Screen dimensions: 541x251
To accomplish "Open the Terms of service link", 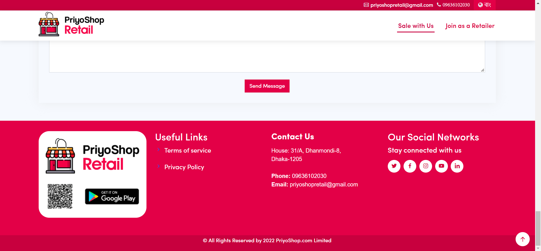I will 188,151.
